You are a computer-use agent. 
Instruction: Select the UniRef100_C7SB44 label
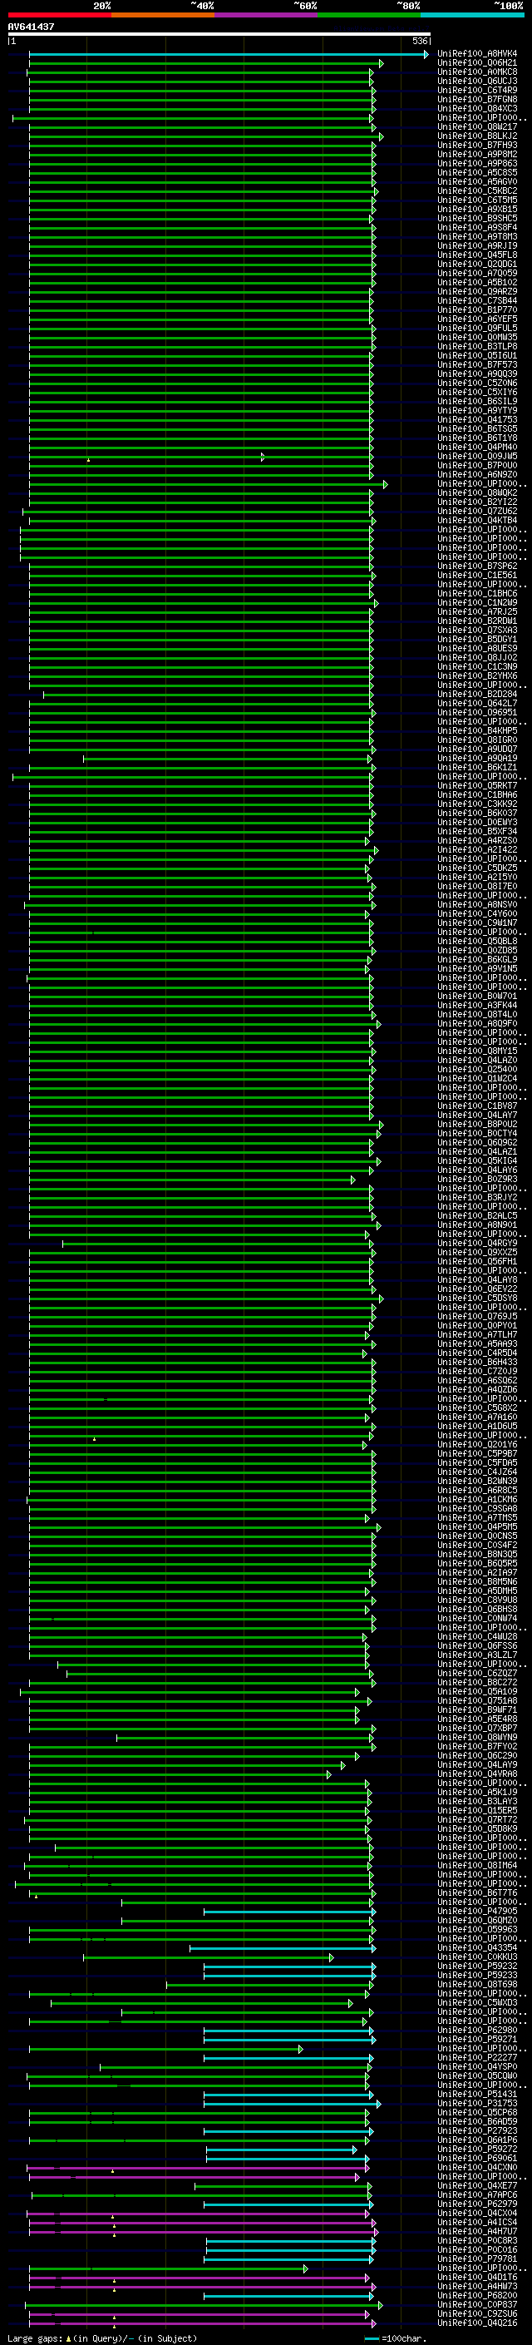(477, 300)
